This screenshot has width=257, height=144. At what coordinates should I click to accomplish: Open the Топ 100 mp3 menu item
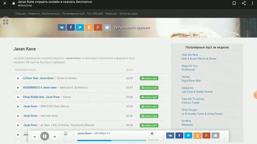[x=95, y=14]
